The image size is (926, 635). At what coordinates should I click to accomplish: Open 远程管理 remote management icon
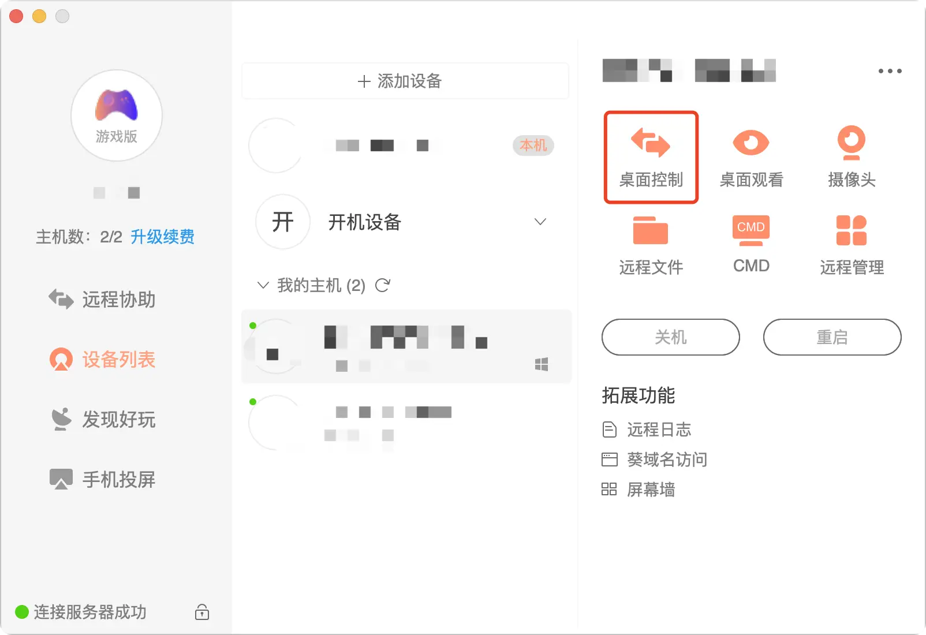pyautogui.click(x=852, y=230)
